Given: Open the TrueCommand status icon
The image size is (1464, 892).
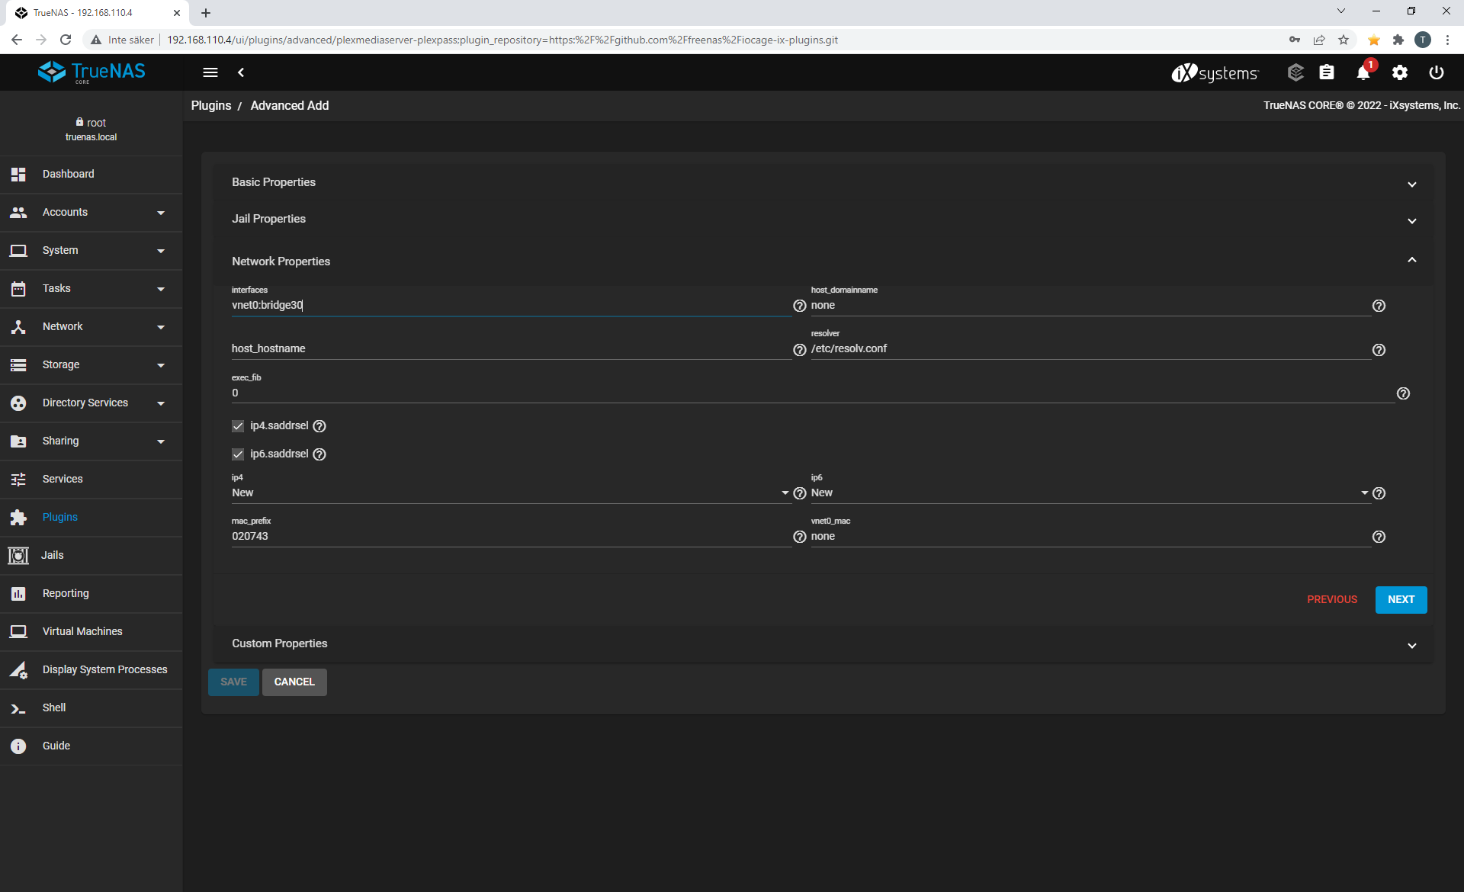Looking at the screenshot, I should pyautogui.click(x=1295, y=72).
